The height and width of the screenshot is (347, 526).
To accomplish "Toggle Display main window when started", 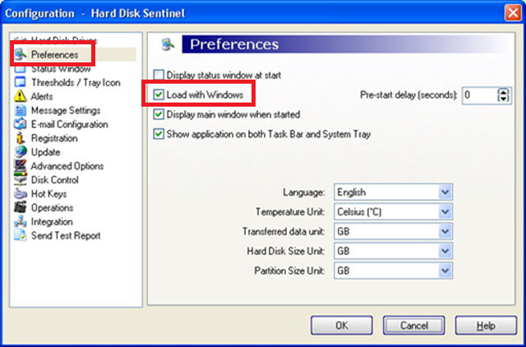I will point(159,115).
